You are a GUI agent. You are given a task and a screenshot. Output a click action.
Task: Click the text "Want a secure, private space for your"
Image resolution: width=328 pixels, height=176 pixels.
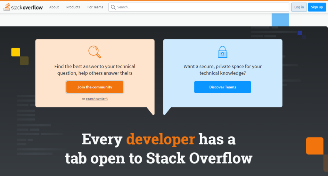223,66
